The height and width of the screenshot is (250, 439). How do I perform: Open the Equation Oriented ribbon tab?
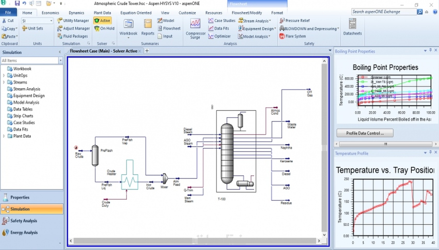click(136, 13)
